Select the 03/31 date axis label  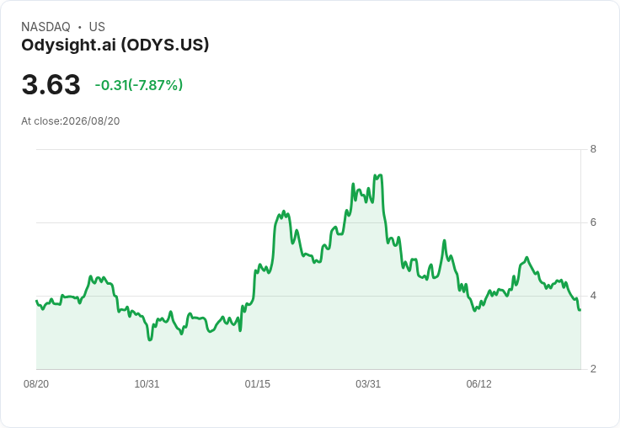[368, 383]
